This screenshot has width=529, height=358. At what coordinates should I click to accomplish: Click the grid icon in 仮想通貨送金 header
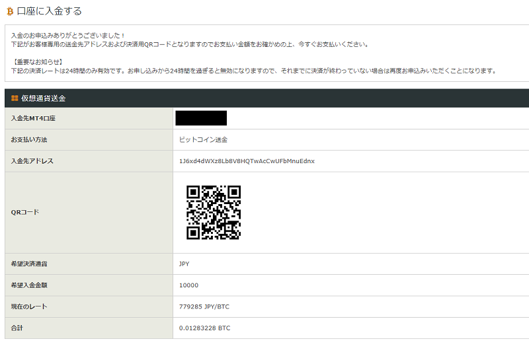15,98
